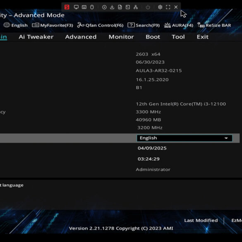Open the System Language English dropdown
The image size is (242, 242).
tap(184, 138)
